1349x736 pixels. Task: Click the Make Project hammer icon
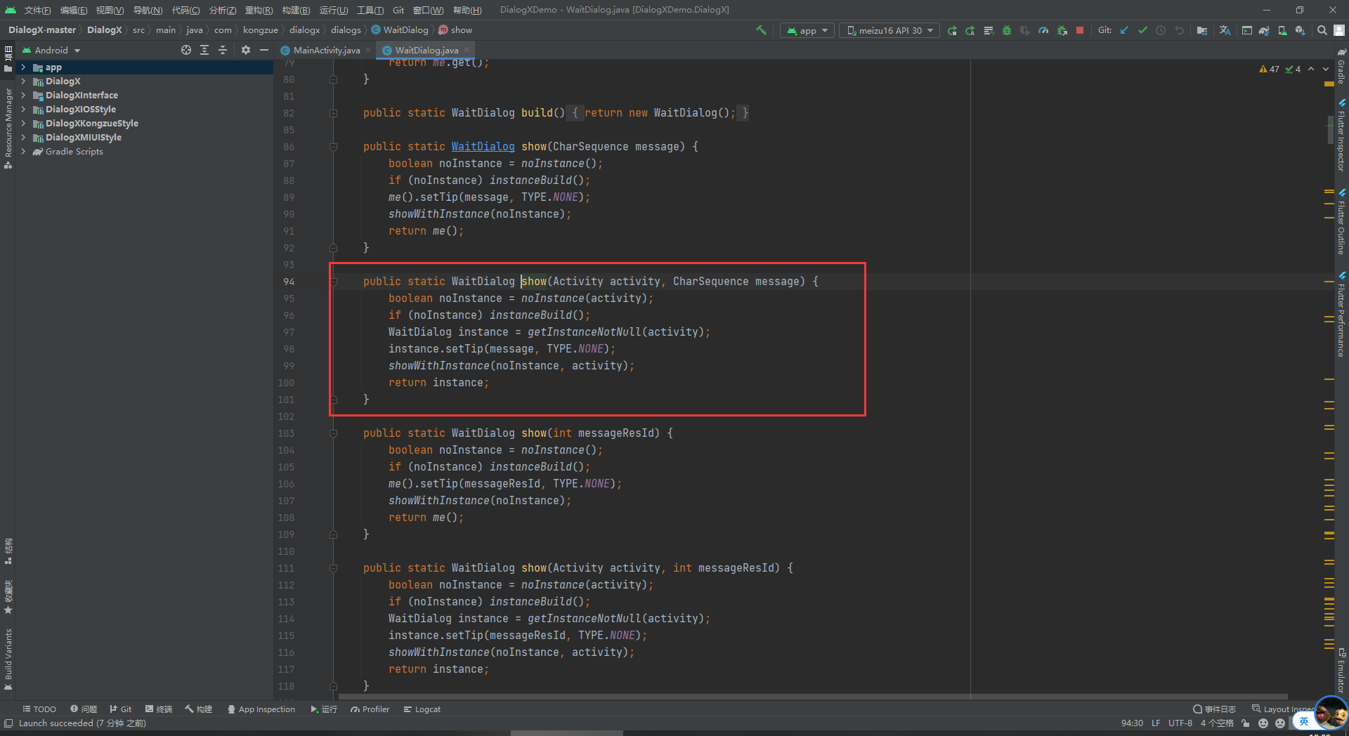761,30
